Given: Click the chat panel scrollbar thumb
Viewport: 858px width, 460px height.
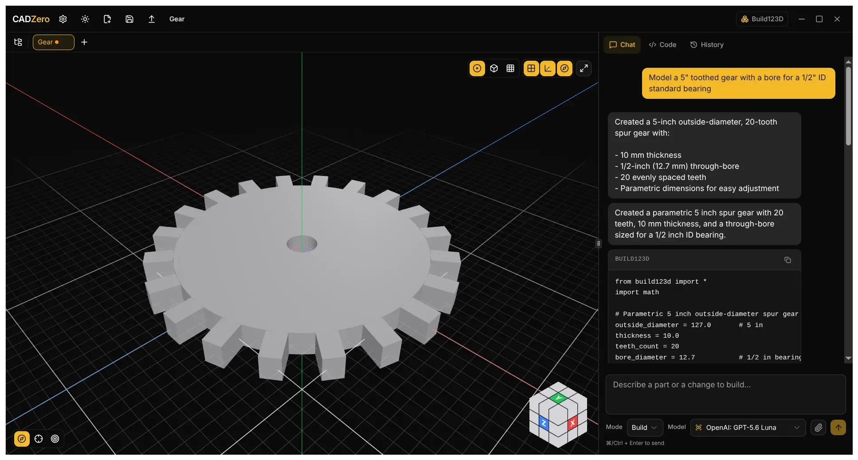Looking at the screenshot, I should (848, 106).
